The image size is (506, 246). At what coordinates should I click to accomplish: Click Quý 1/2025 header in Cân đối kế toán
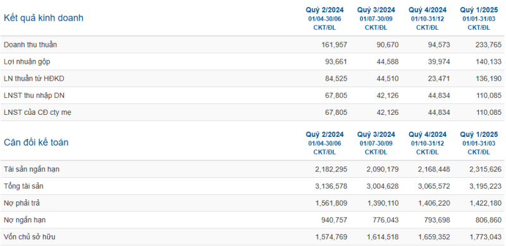(479, 134)
